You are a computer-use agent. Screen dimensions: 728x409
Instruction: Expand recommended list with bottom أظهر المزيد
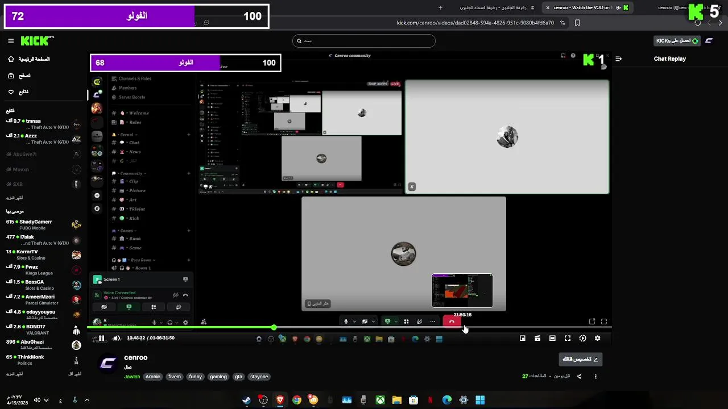[x=15, y=374]
